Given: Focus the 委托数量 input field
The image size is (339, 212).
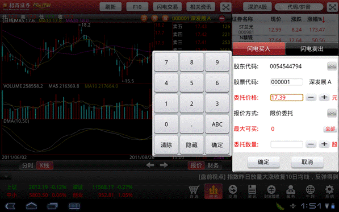Looking at the screenshot, I should [287, 144].
